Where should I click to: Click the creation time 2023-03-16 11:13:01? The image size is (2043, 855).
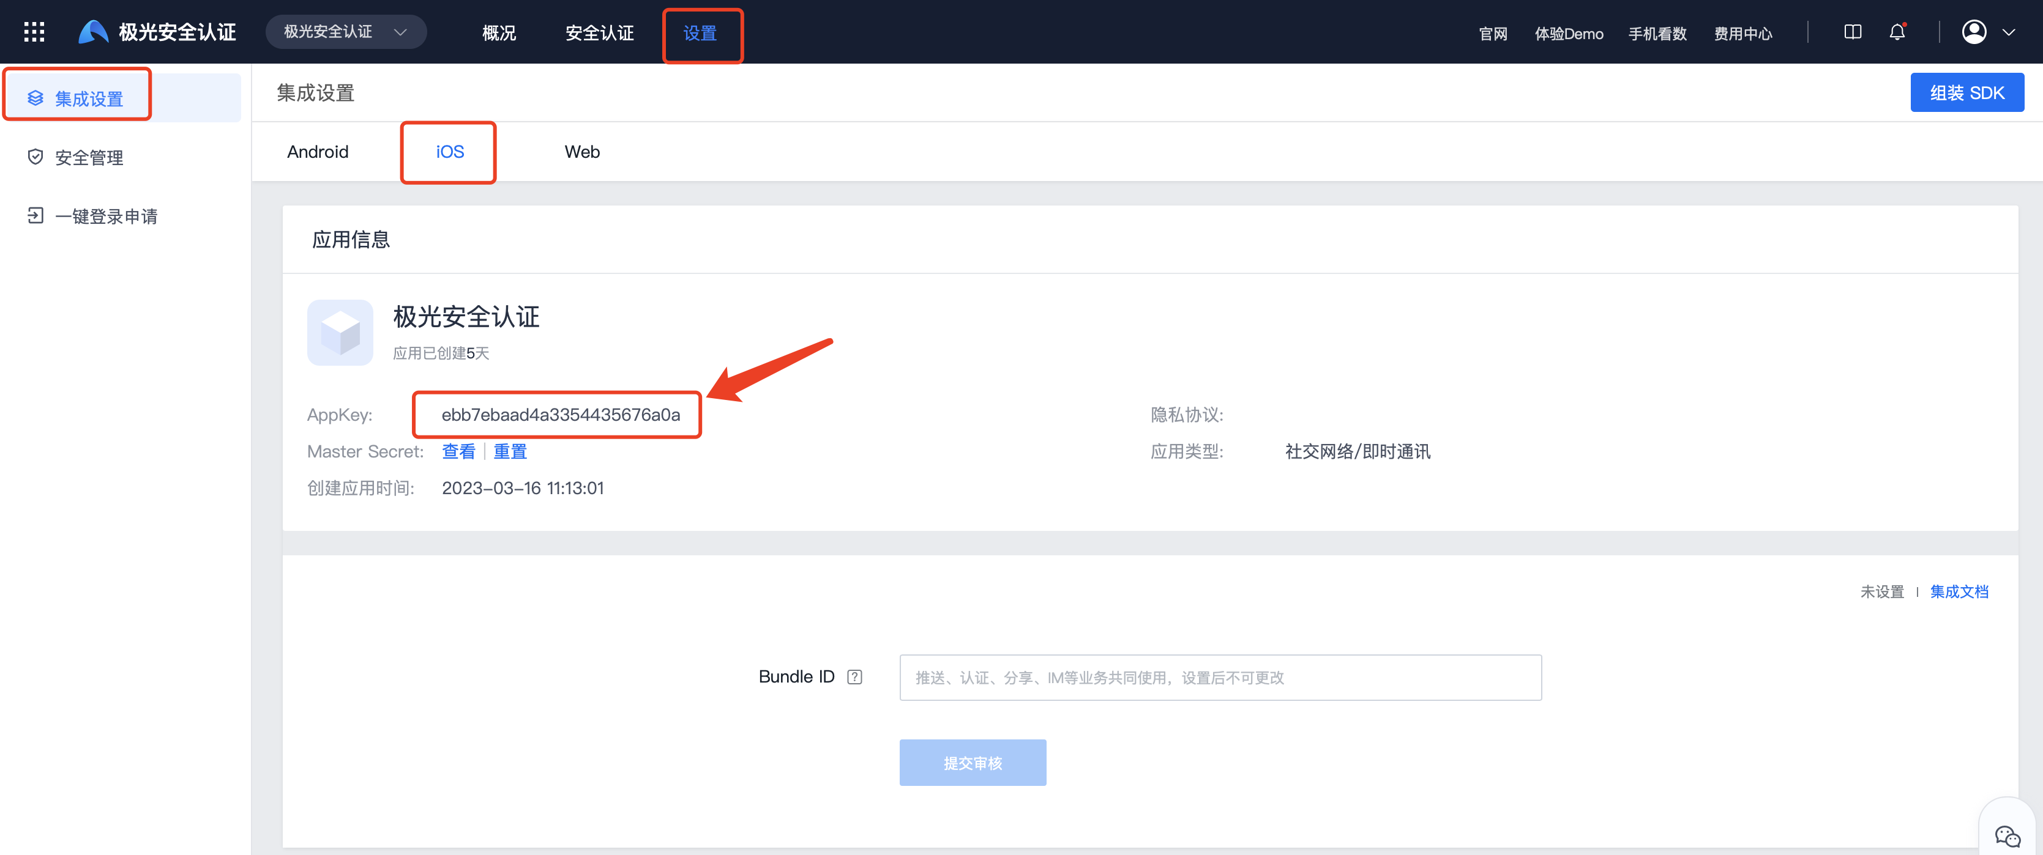pyautogui.click(x=523, y=488)
